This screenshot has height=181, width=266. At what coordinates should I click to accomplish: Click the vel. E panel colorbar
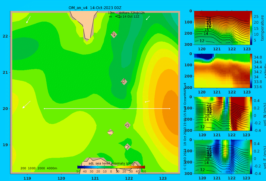tap(251, 157)
